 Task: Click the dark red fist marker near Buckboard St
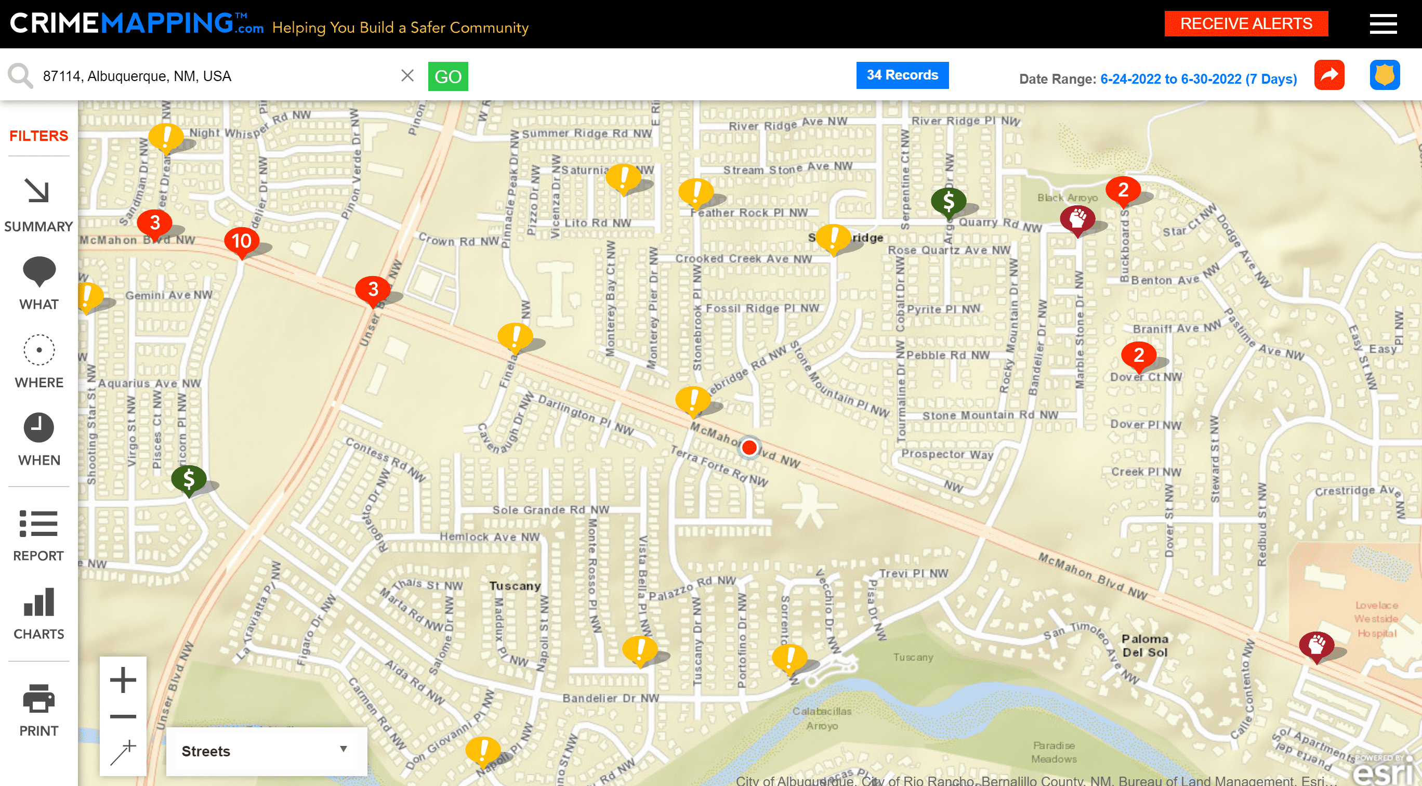1077,220
